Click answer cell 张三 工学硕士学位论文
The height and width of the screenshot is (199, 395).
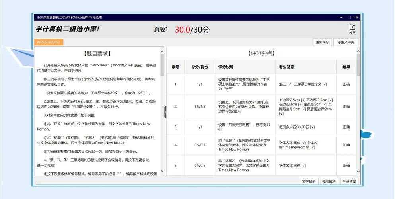click(x=306, y=84)
